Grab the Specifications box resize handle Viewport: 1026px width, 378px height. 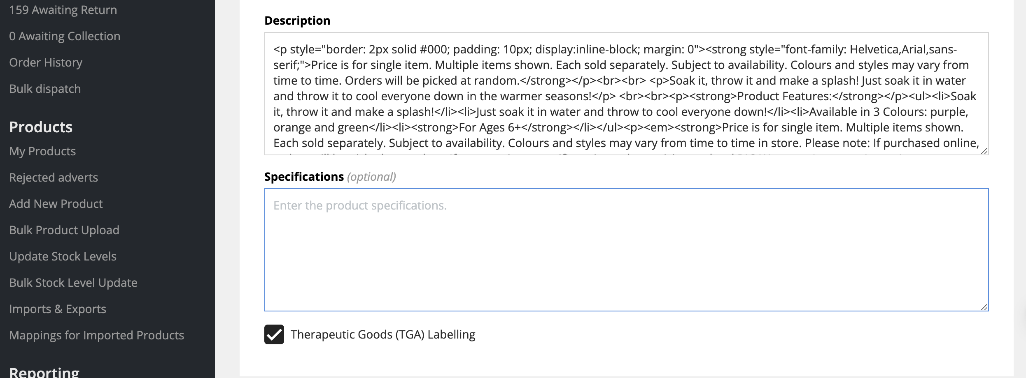[x=984, y=307]
